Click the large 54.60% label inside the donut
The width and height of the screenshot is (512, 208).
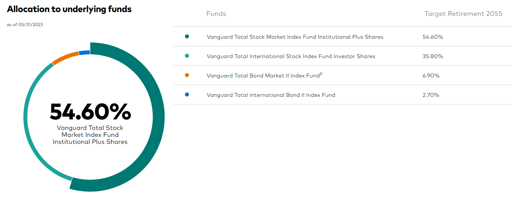(90, 112)
